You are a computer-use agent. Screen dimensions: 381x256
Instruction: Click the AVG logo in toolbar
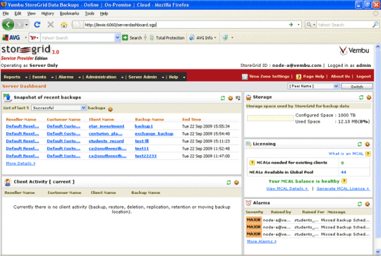(11, 37)
